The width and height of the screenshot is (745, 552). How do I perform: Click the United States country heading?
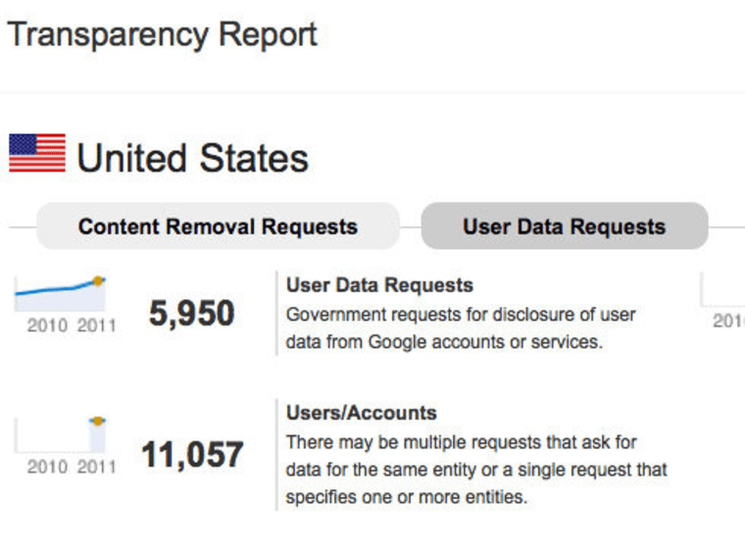[193, 158]
